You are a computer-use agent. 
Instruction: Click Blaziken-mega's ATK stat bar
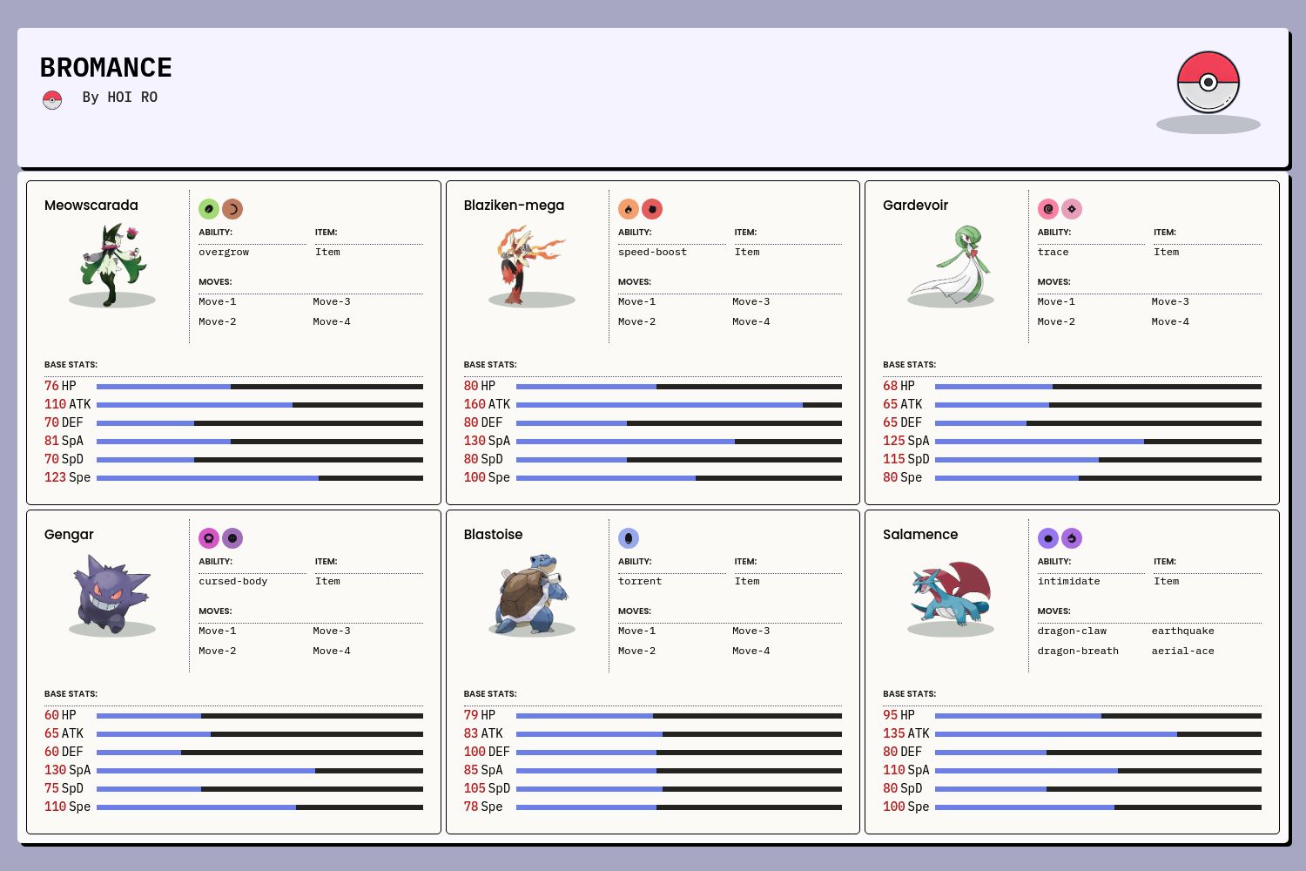(678, 405)
